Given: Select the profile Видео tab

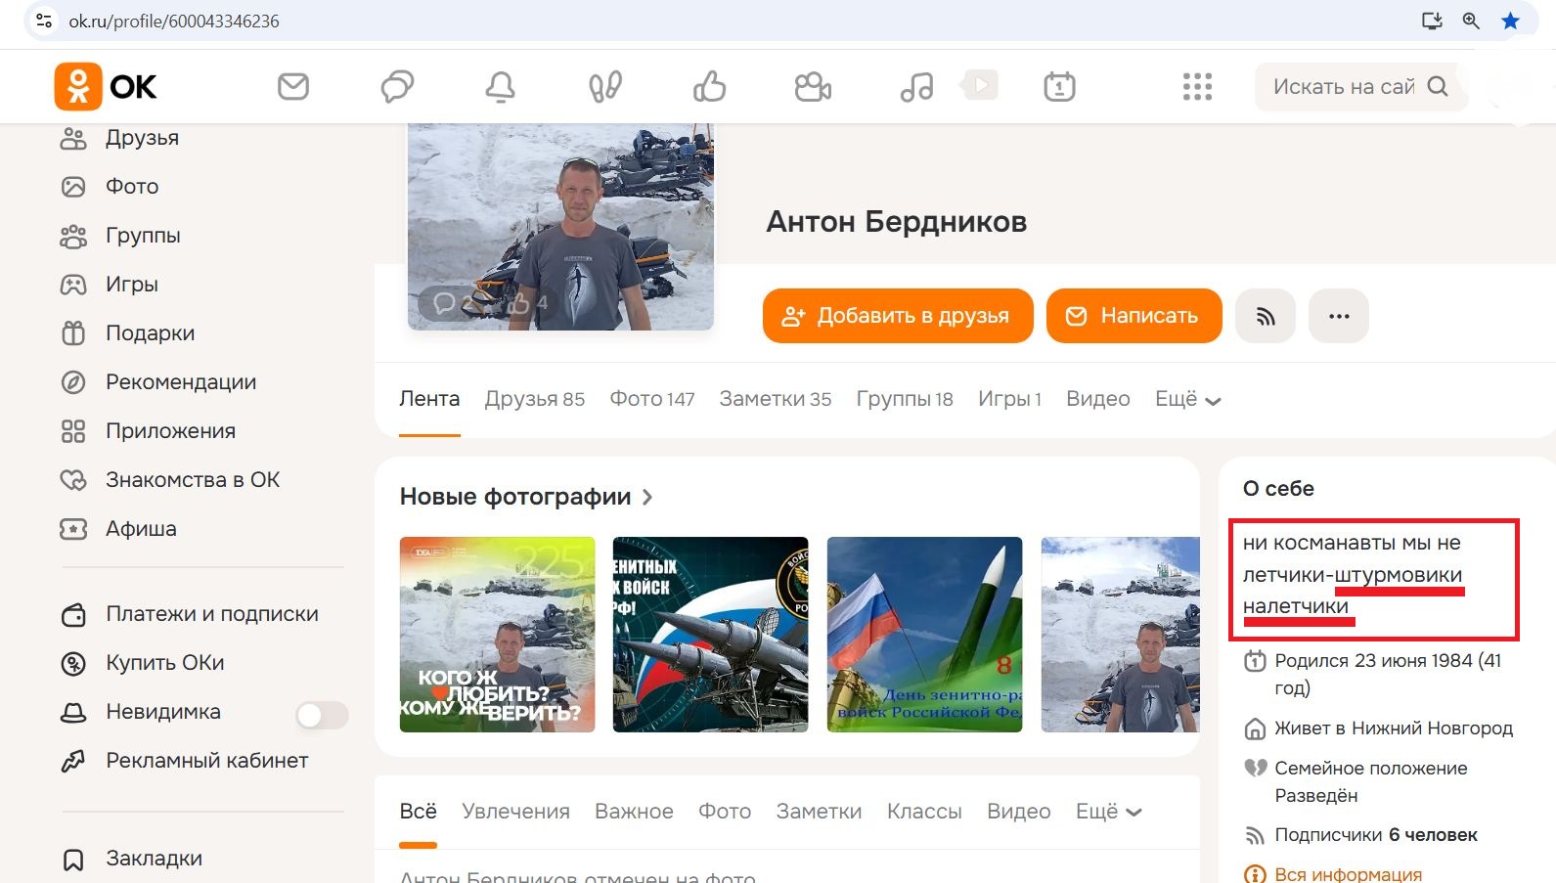Looking at the screenshot, I should pyautogui.click(x=1098, y=399).
